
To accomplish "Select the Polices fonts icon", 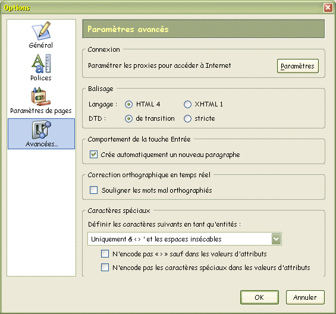I will (41, 64).
